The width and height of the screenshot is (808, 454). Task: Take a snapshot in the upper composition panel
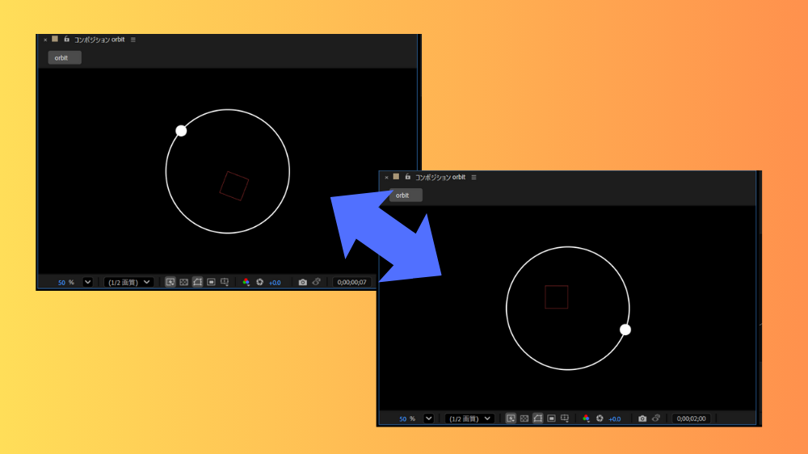point(303,282)
